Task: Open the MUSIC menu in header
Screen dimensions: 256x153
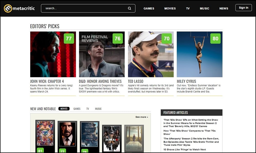Action: pyautogui.click(x=204, y=8)
